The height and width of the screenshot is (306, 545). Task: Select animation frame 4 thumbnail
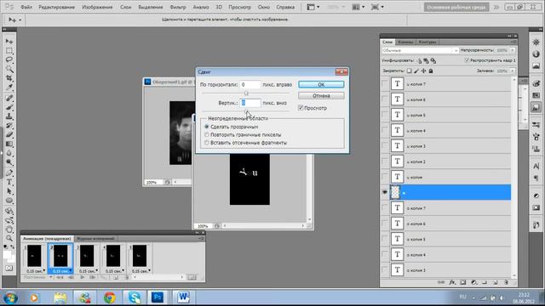coord(113,256)
